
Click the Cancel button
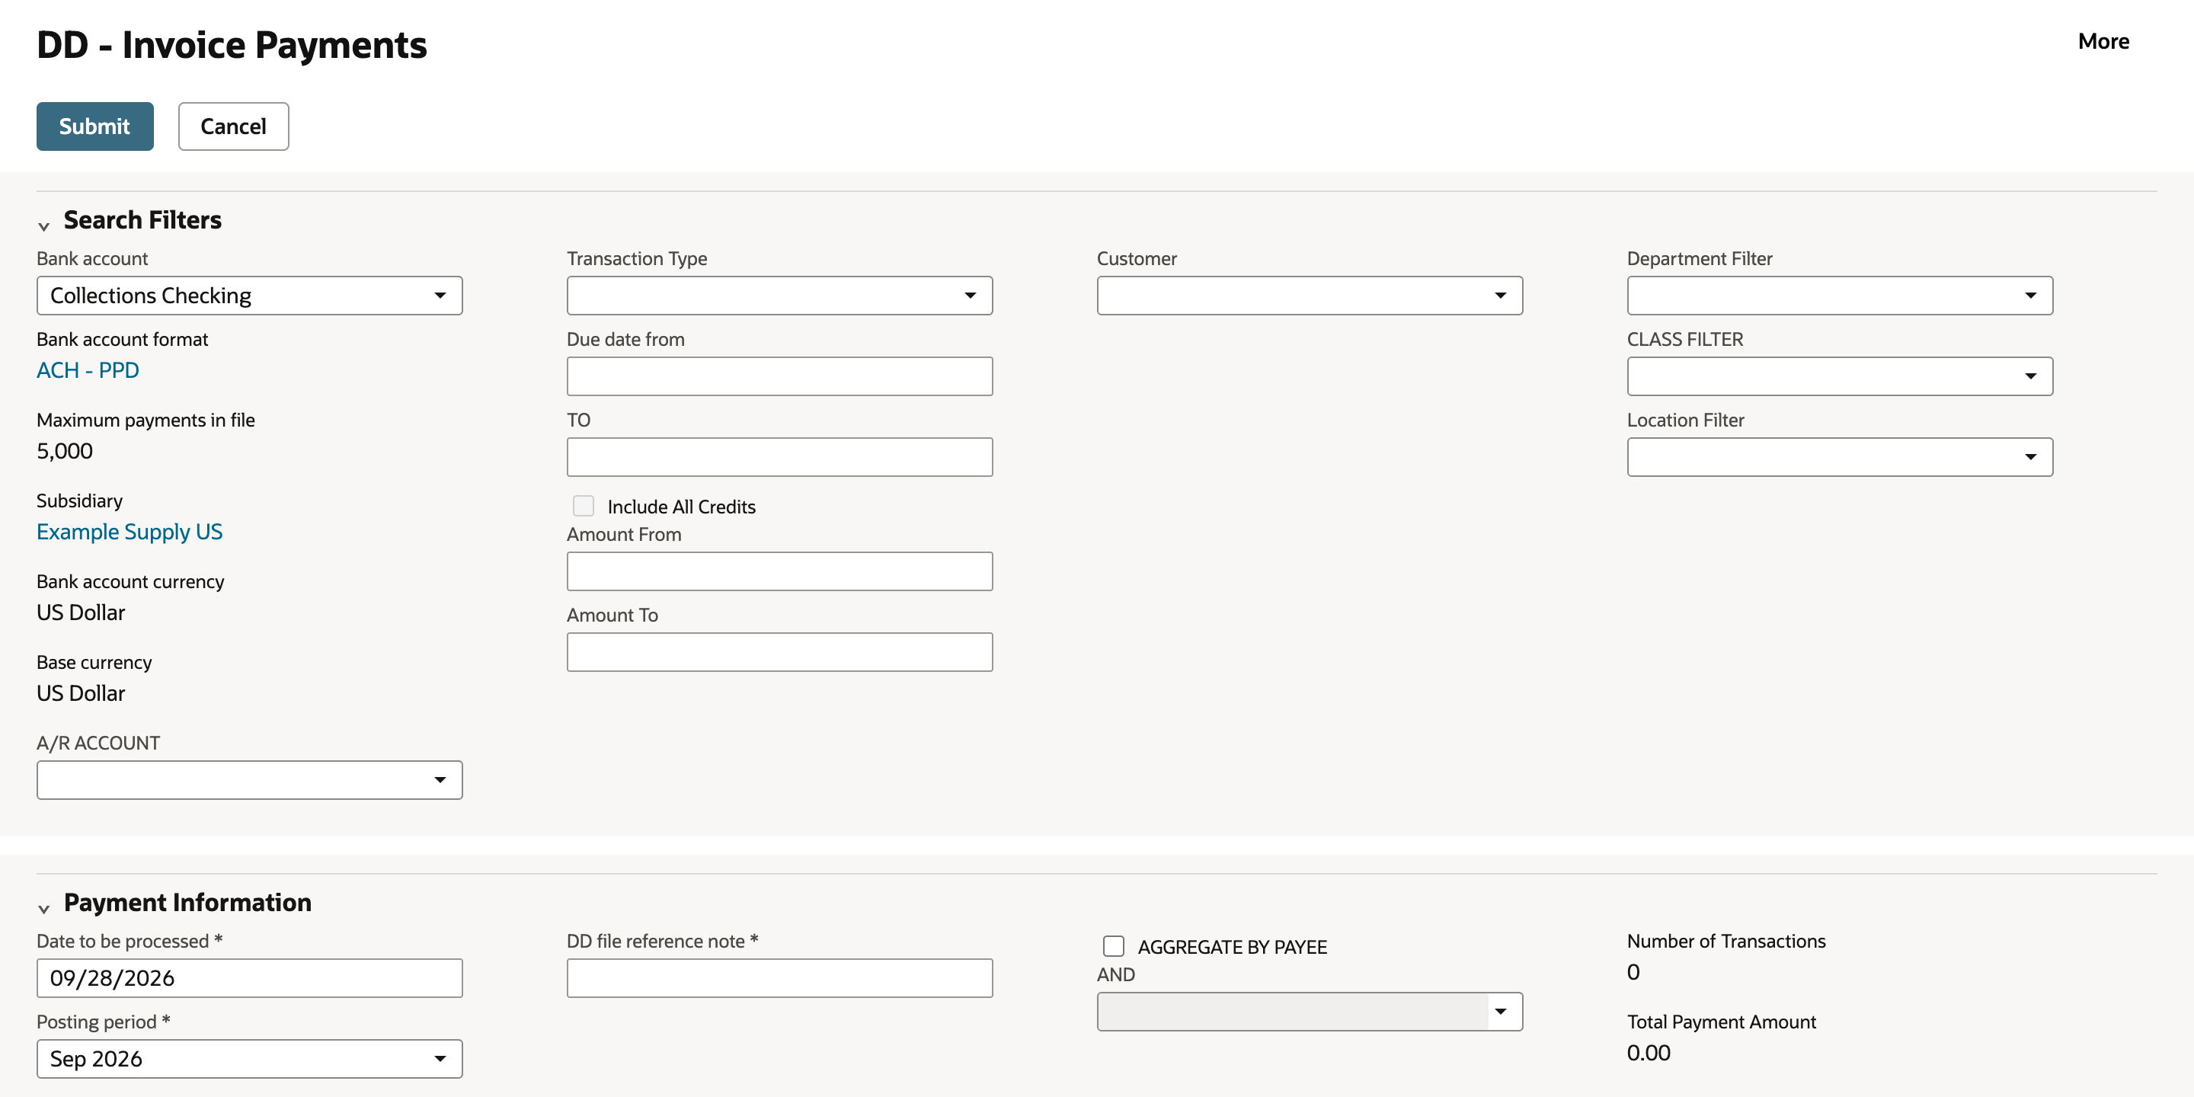click(x=233, y=126)
